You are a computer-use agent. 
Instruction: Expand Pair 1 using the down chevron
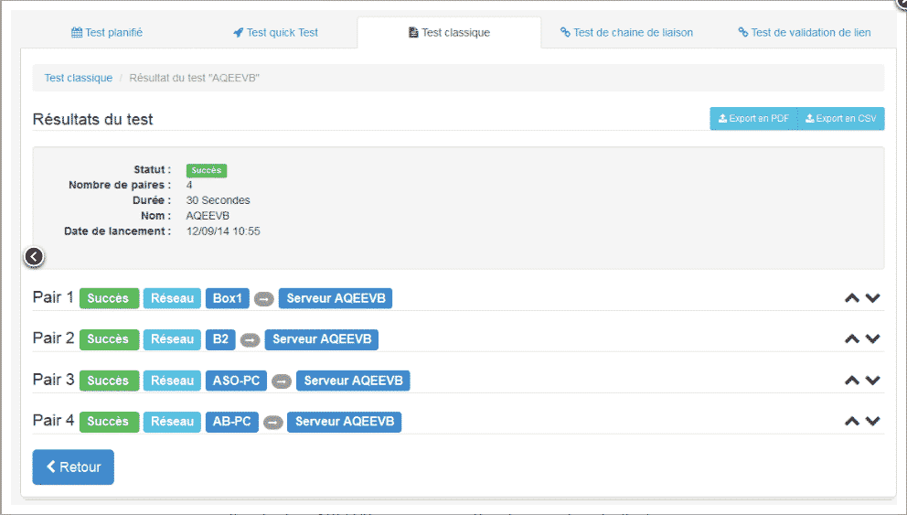[873, 298]
